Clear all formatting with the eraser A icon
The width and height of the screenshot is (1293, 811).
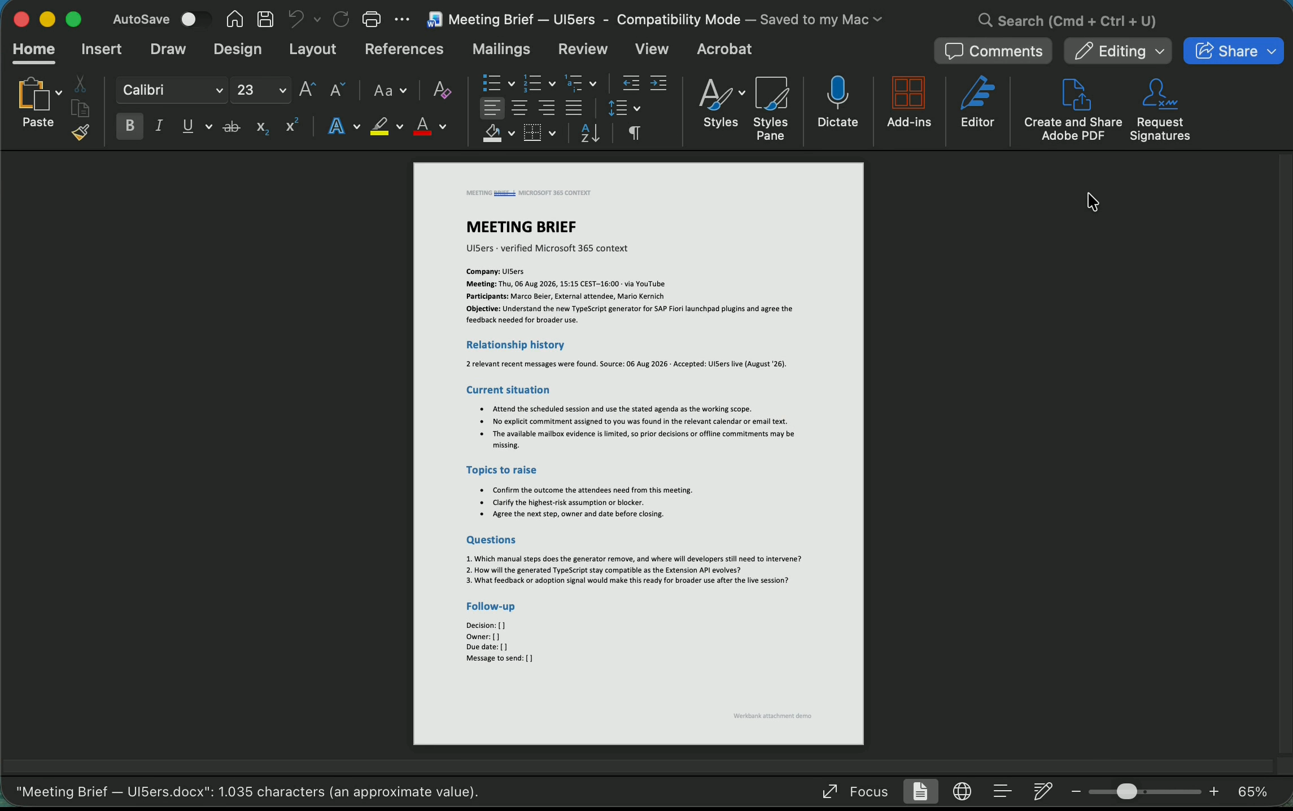coord(442,90)
